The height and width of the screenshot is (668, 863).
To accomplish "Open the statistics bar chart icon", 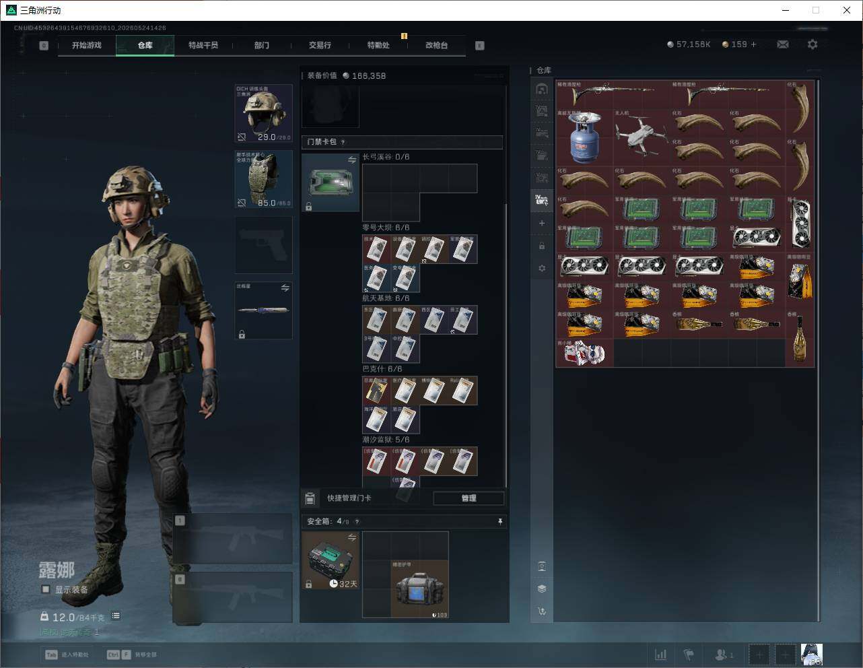I will 660,655.
